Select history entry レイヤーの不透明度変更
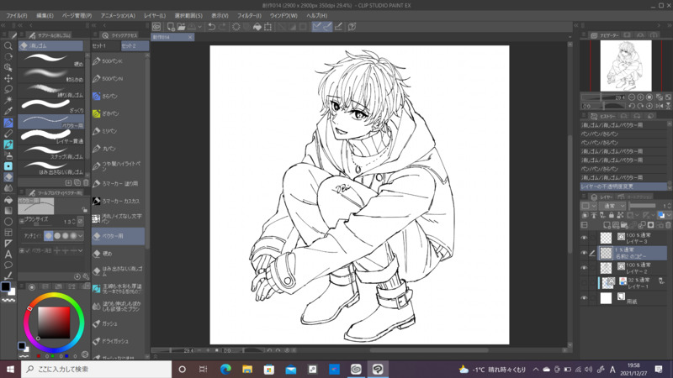This screenshot has height=378, width=673. pos(623,186)
